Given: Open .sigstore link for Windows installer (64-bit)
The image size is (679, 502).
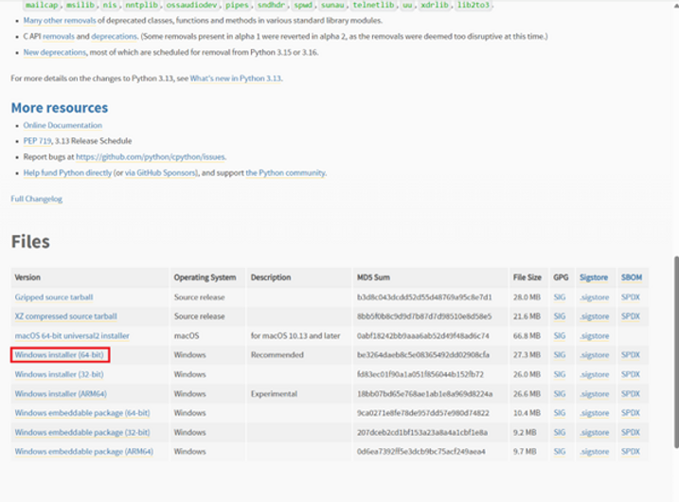Looking at the screenshot, I should pos(595,355).
